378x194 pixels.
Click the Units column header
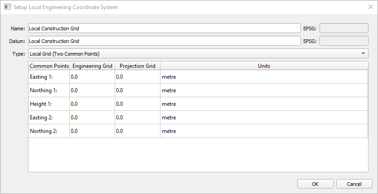coord(264,66)
